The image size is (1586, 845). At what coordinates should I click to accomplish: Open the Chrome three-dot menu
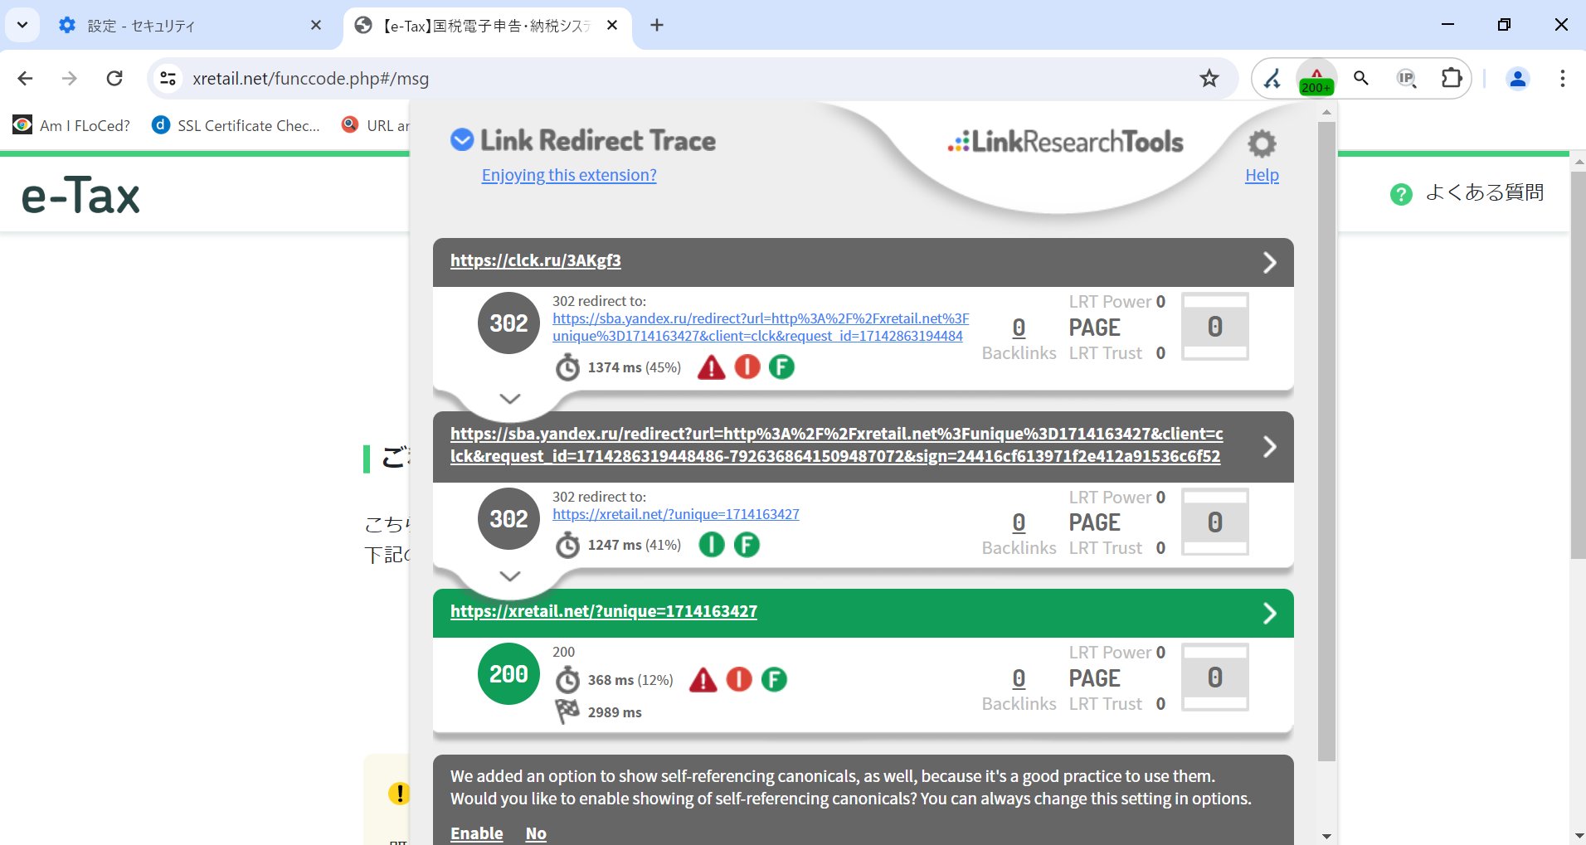tap(1562, 78)
